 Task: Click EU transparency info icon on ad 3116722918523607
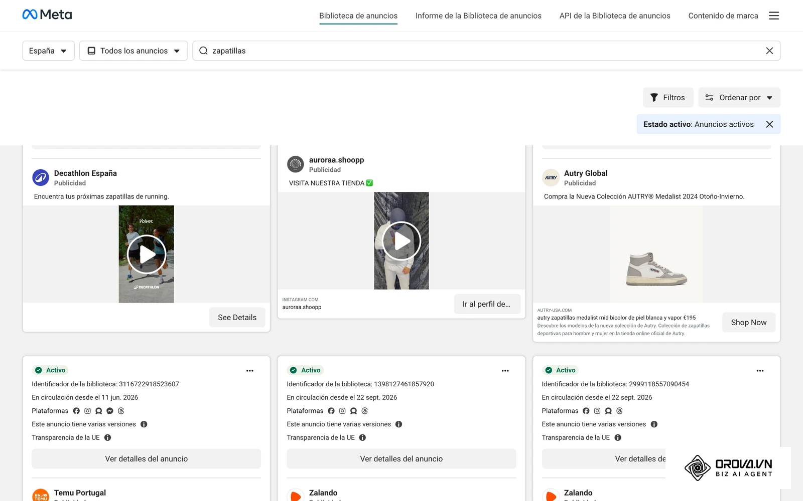pos(107,437)
